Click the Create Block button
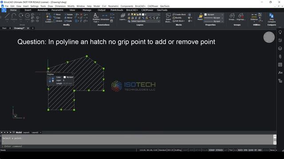This screenshot has width=284, height=159. pos(179,15)
